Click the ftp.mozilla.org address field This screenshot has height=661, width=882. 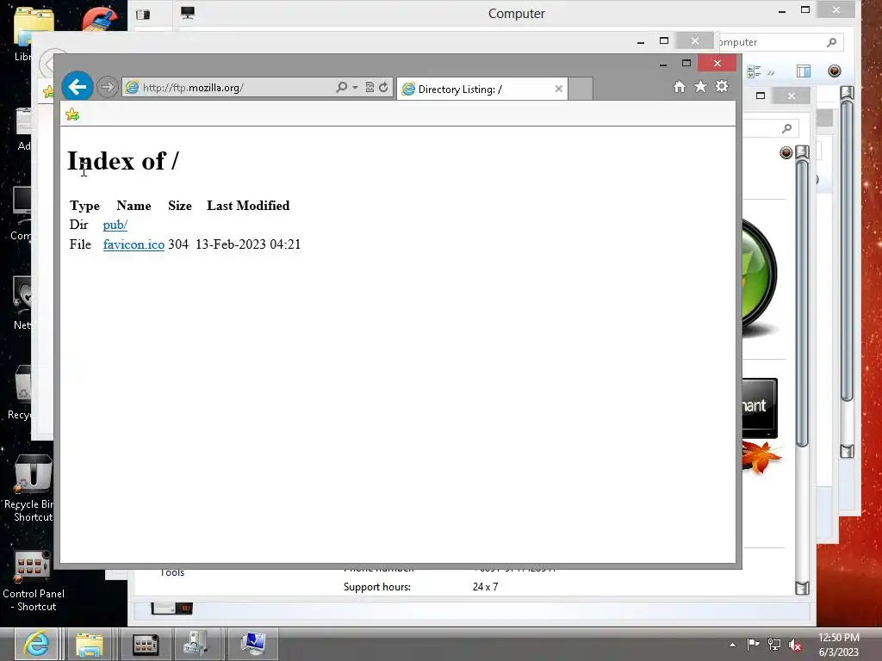(x=227, y=88)
